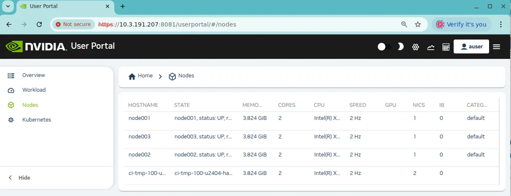Viewport: 511px width, 196px height.
Task: Click the NICS column header
Action: point(419,105)
